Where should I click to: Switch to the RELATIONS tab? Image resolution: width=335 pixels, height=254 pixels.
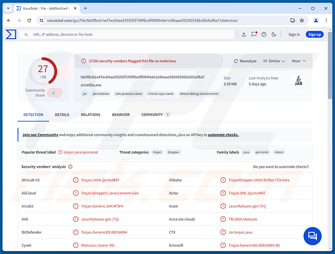click(91, 115)
